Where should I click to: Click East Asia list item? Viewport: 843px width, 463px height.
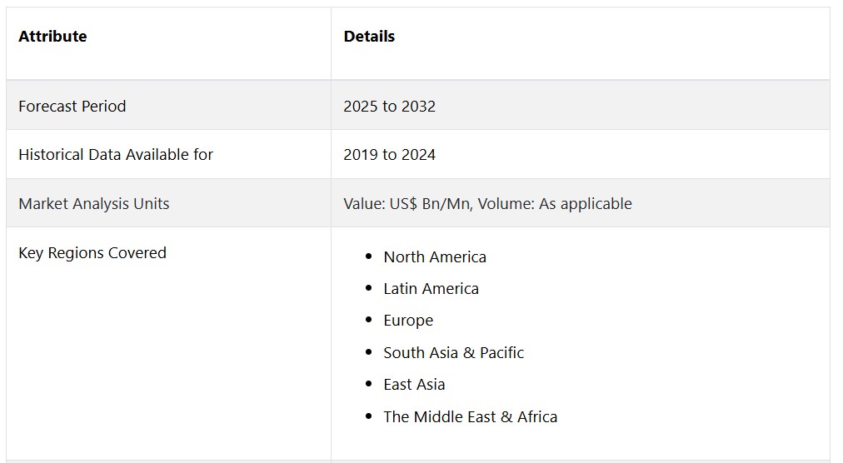(414, 384)
